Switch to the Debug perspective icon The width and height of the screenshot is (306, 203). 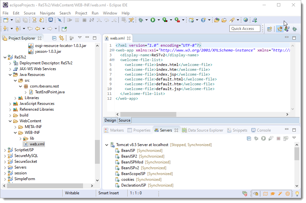(x=294, y=29)
